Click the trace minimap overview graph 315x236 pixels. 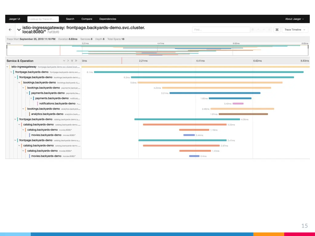[x=157, y=50]
